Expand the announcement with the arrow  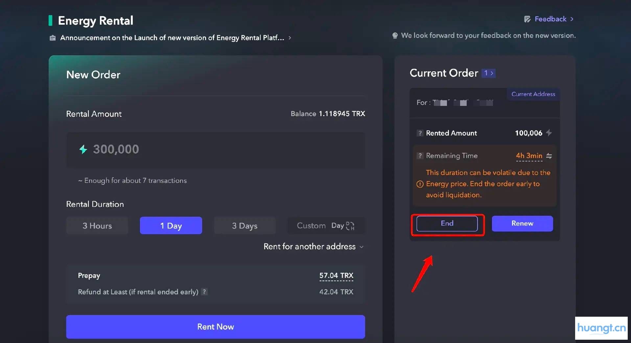(x=290, y=38)
